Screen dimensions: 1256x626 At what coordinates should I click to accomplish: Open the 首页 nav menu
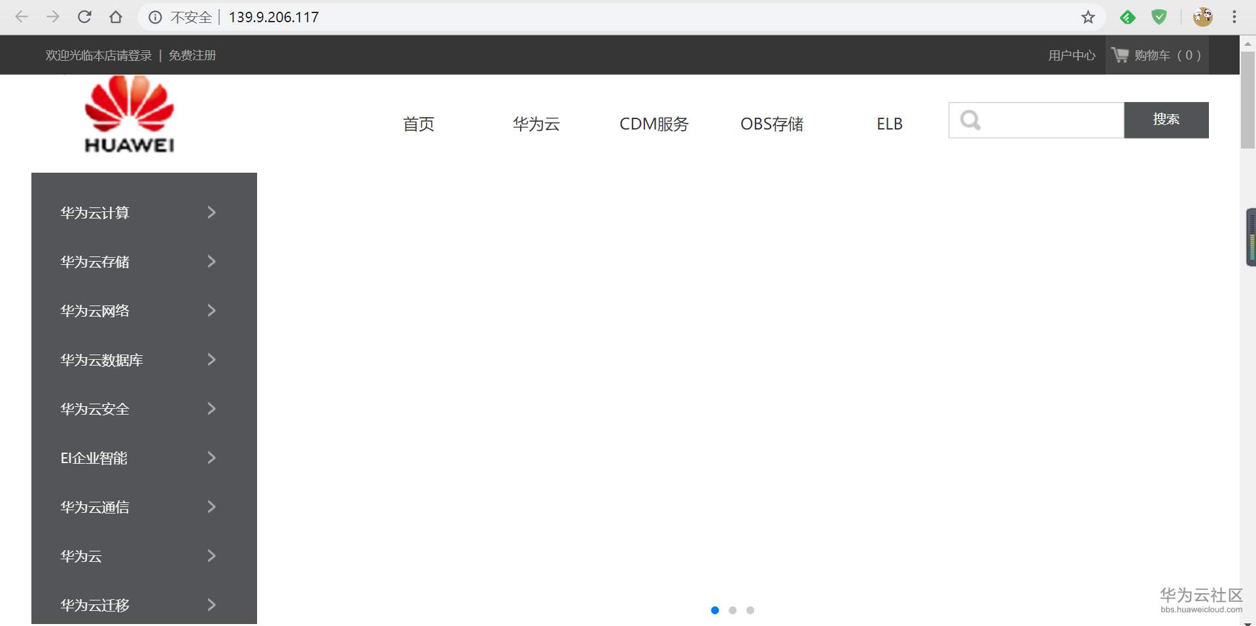[419, 124]
